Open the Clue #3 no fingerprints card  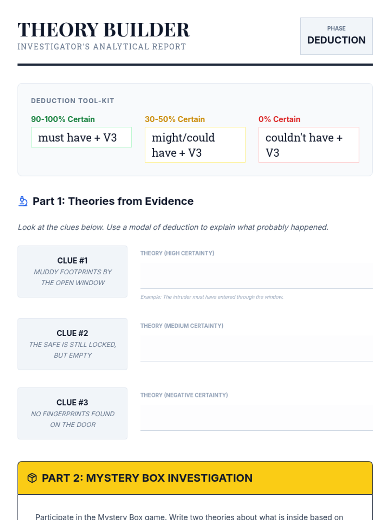72,413
